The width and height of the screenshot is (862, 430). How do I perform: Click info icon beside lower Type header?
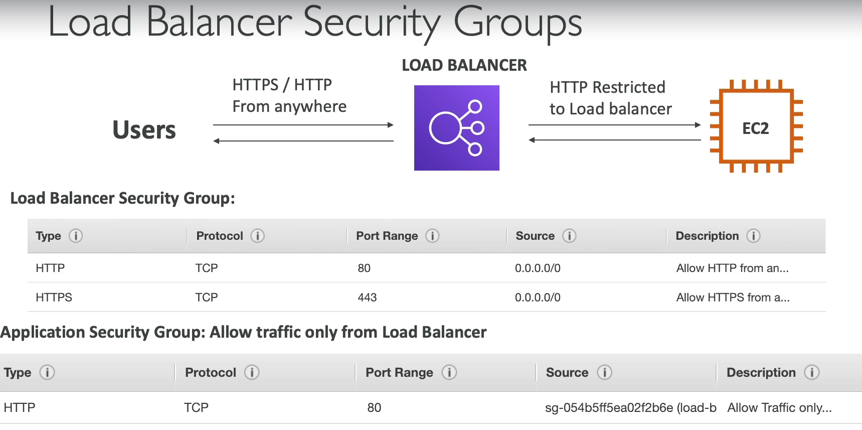pyautogui.click(x=47, y=372)
